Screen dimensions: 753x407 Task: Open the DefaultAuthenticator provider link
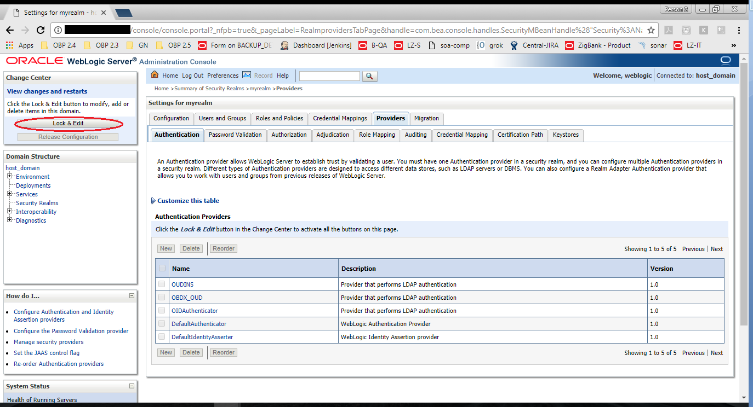pyautogui.click(x=199, y=324)
